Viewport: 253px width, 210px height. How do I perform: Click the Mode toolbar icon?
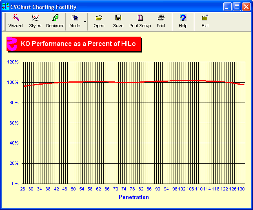[75, 21]
